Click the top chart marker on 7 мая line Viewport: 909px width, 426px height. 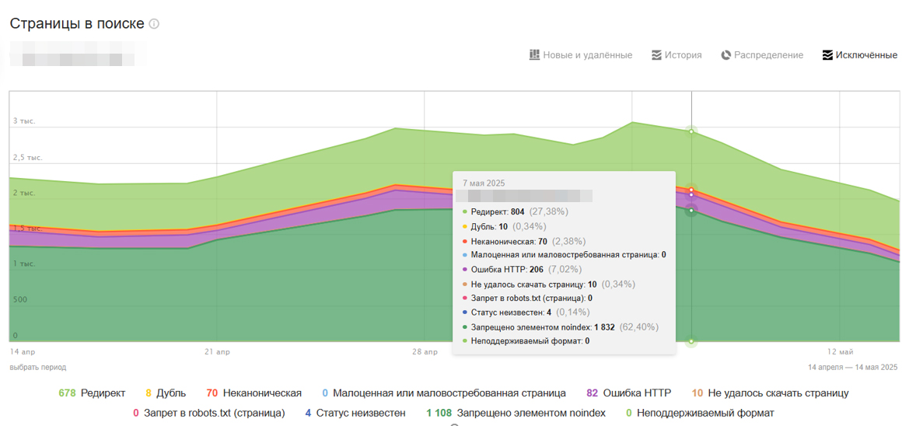(691, 131)
